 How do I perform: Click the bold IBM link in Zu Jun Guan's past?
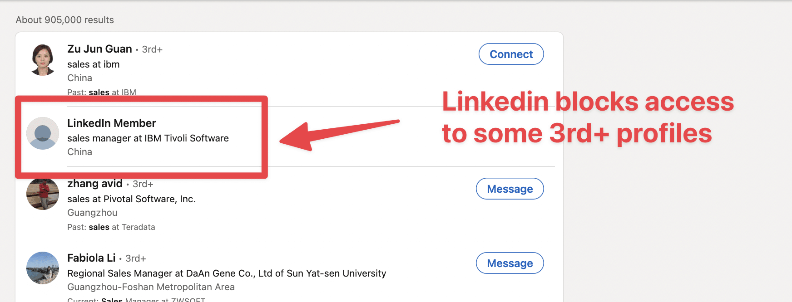pos(129,92)
